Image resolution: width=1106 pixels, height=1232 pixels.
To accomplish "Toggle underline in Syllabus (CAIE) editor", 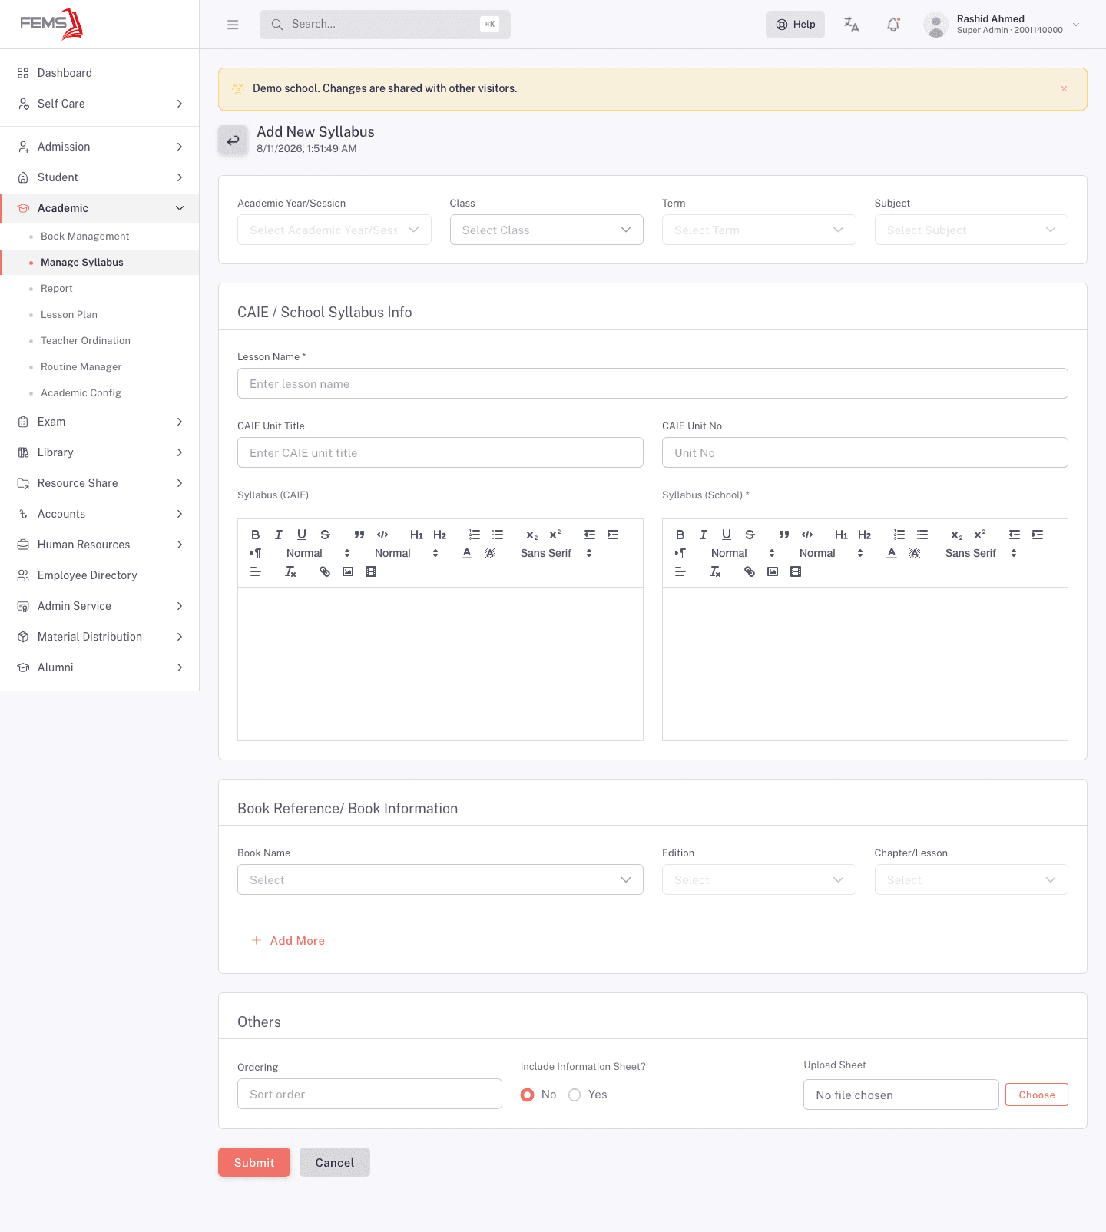I will click(x=302, y=535).
